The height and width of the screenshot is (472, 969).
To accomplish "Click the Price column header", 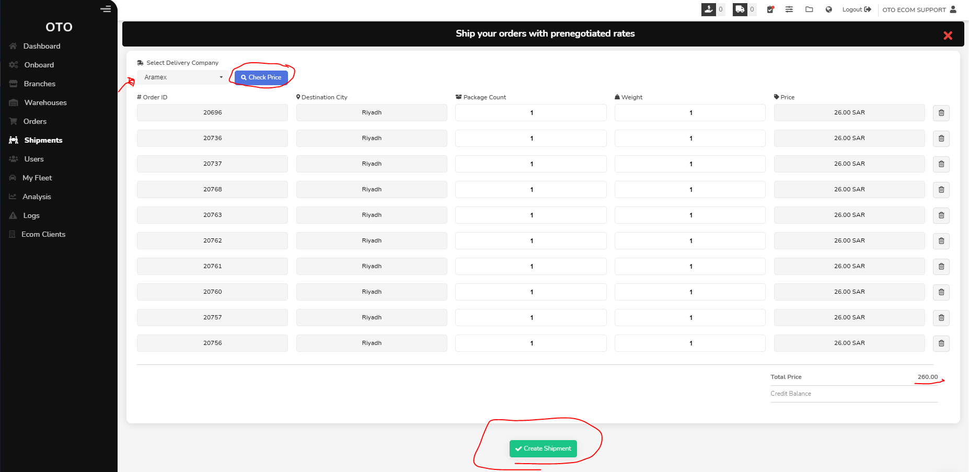I will tap(785, 97).
